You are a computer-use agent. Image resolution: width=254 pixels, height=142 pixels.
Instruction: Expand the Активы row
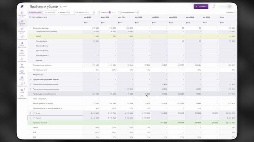31,113
